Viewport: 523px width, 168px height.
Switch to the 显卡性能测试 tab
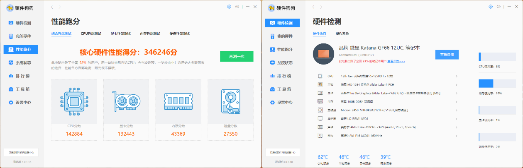click(x=120, y=34)
